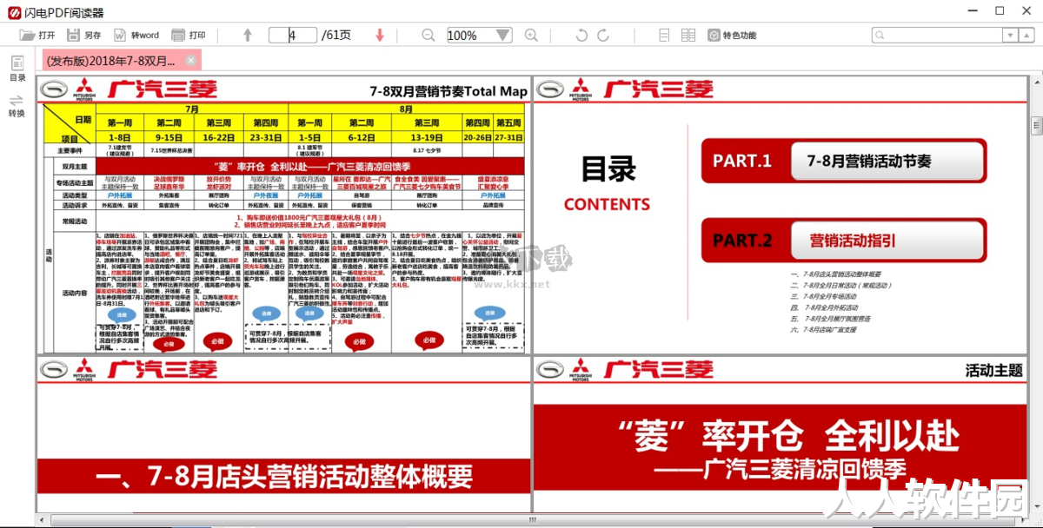Save a copy using 另存
The height and width of the screenshot is (528, 1043).
coord(83,36)
